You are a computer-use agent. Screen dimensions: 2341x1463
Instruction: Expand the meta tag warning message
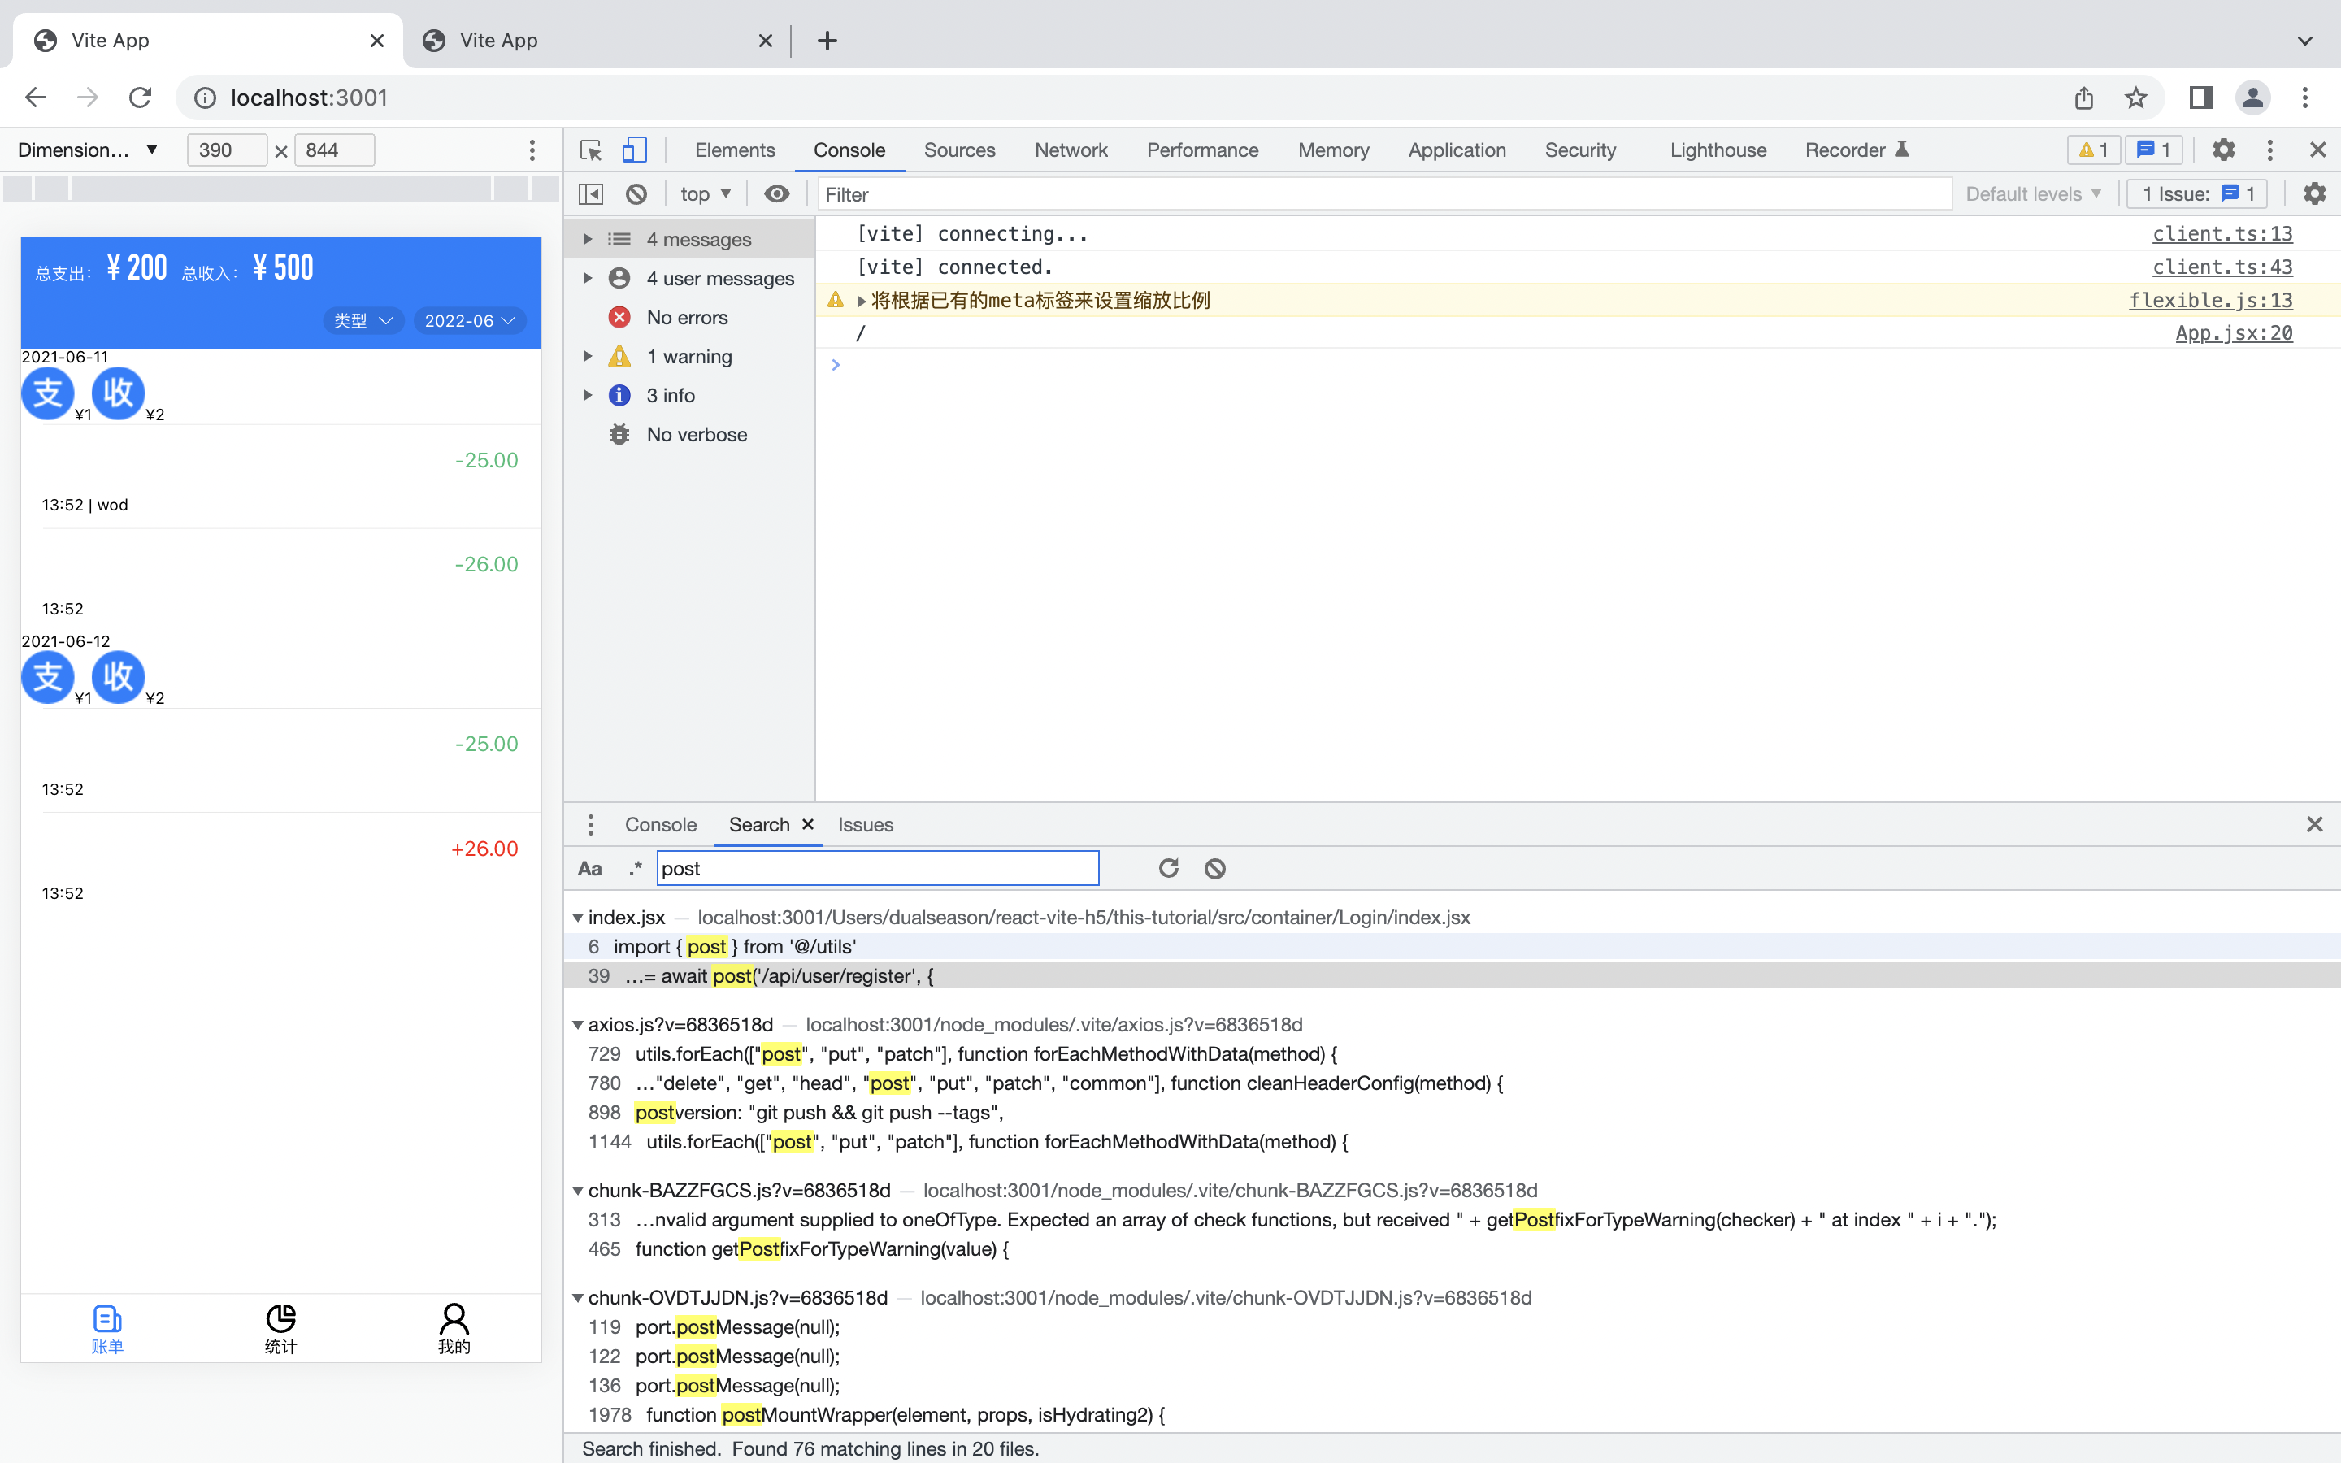coord(861,301)
